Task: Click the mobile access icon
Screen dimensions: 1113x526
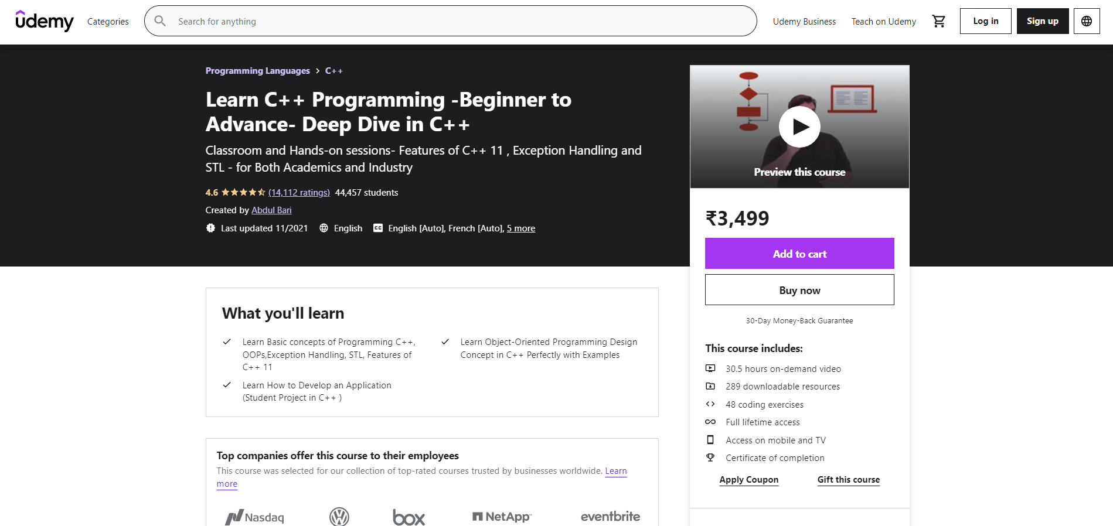Action: [710, 440]
